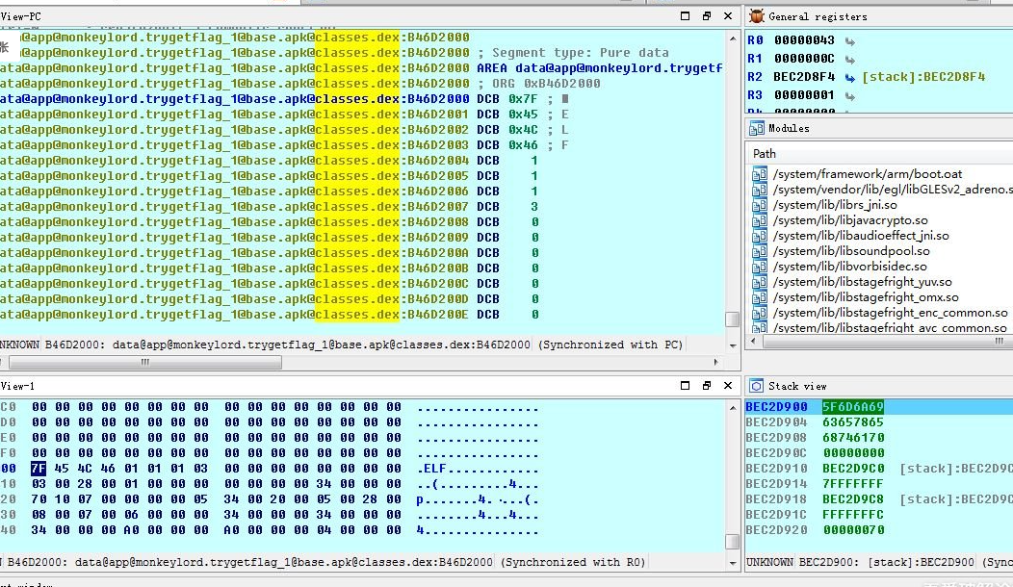The height and width of the screenshot is (587, 1013).
Task: Click the boot.oat module file icon
Action: (x=761, y=174)
